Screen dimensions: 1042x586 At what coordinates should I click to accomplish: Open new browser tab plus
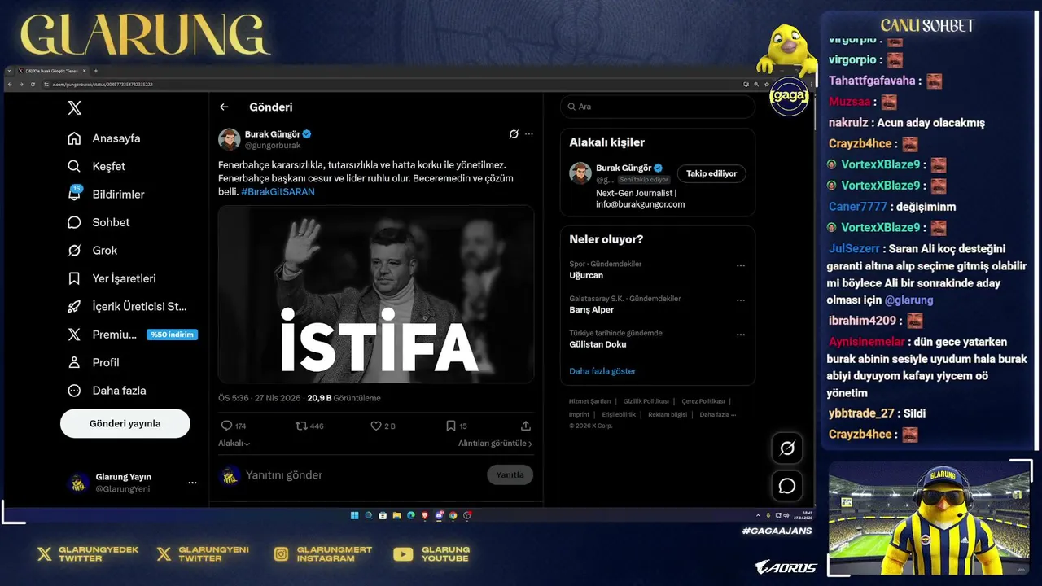pos(95,71)
